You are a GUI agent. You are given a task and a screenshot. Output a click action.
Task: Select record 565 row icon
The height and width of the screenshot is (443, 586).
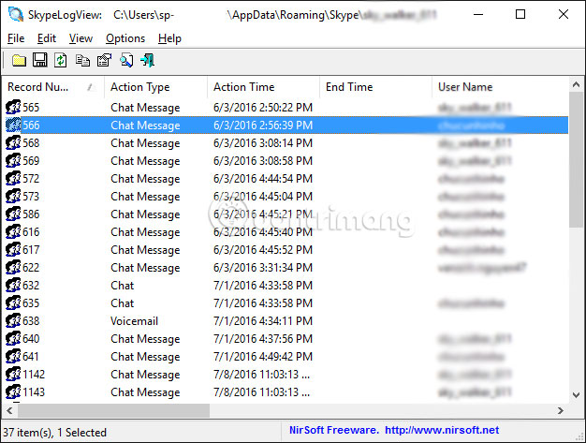pos(13,108)
